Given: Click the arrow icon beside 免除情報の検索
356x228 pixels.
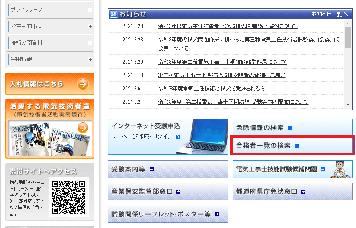Looking at the screenshot, I should (x=290, y=128).
